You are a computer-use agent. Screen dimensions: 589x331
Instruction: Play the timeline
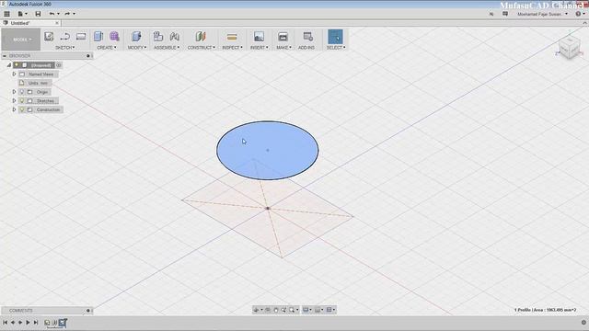(x=28, y=323)
